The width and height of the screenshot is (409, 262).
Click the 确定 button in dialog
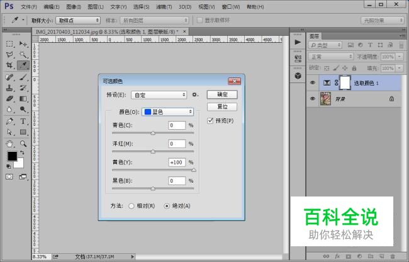click(x=222, y=94)
